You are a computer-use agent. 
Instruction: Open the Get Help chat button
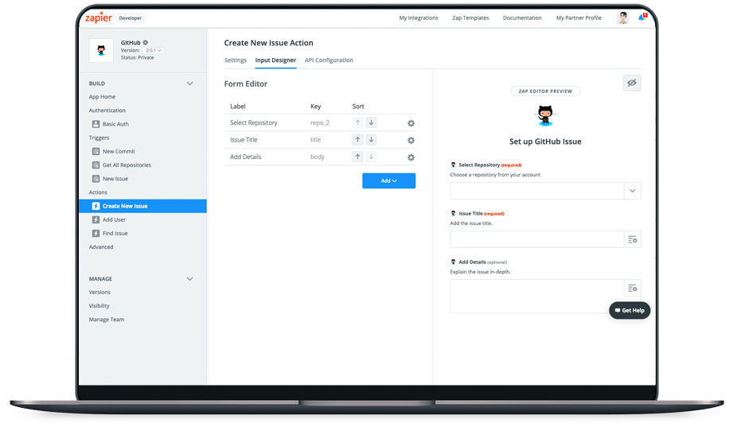point(630,310)
